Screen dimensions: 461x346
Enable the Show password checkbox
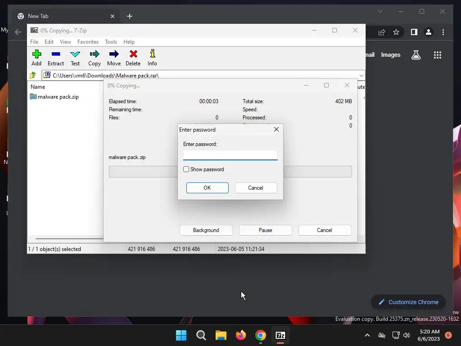point(186,169)
